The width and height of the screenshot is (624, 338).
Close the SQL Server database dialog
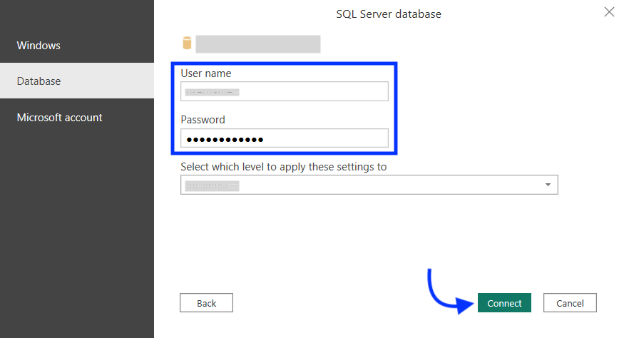tap(609, 12)
